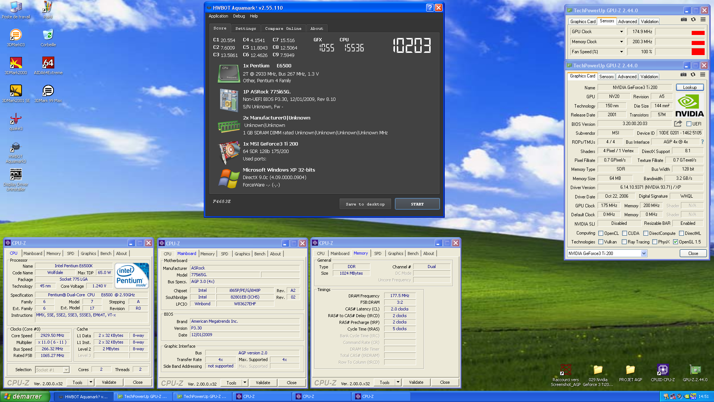Open Tools dropdown arrow in CPU-Z Memory window
714x402 pixels.
pyautogui.click(x=398, y=382)
